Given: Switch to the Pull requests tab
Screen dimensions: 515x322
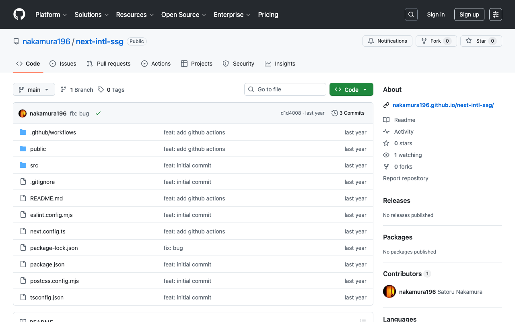Looking at the screenshot, I should coord(109,64).
